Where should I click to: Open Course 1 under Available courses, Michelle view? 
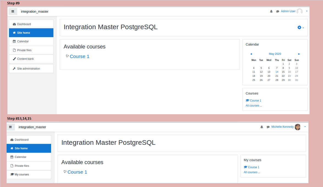(x=77, y=172)
